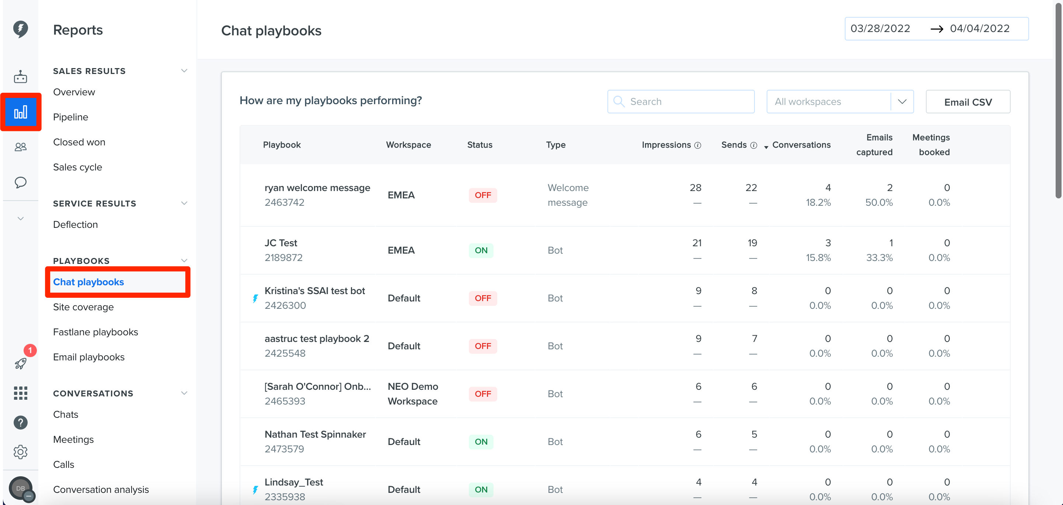Viewport: 1063px width, 505px height.
Task: Open the All workspaces dropdown
Action: [x=840, y=102]
